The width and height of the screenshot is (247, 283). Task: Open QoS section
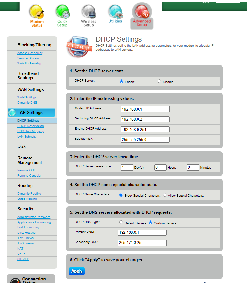(x=22, y=146)
